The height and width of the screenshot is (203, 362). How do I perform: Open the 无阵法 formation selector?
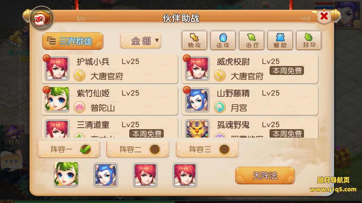[265, 176]
